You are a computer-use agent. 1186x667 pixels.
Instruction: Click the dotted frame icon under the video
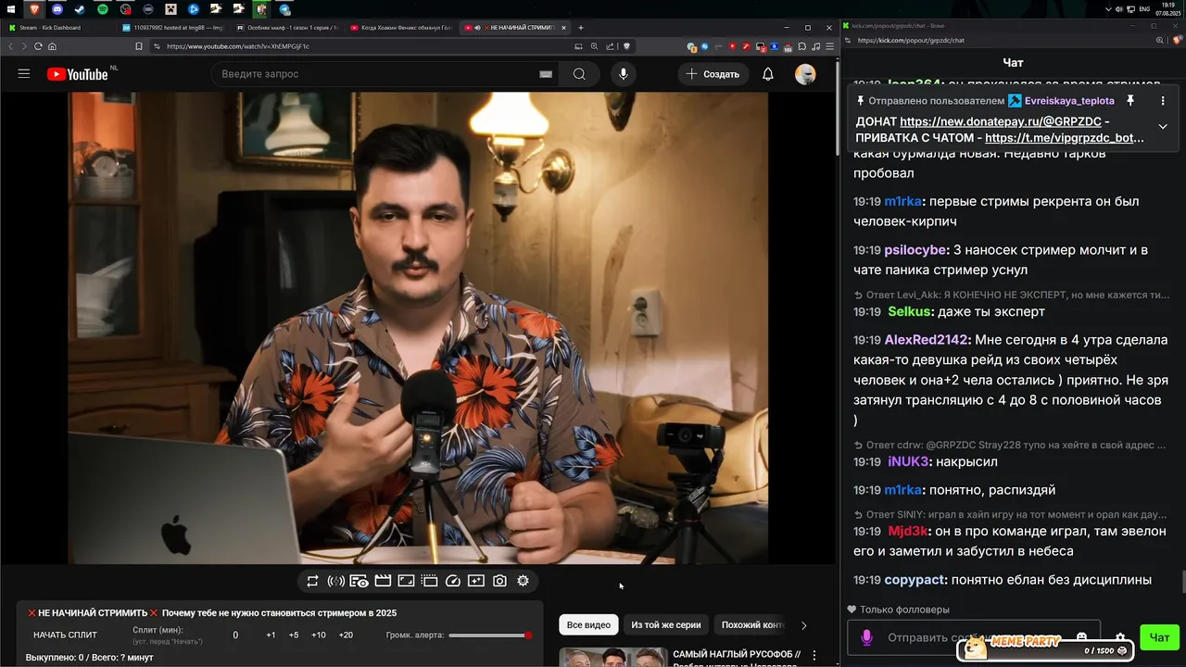pyautogui.click(x=429, y=581)
